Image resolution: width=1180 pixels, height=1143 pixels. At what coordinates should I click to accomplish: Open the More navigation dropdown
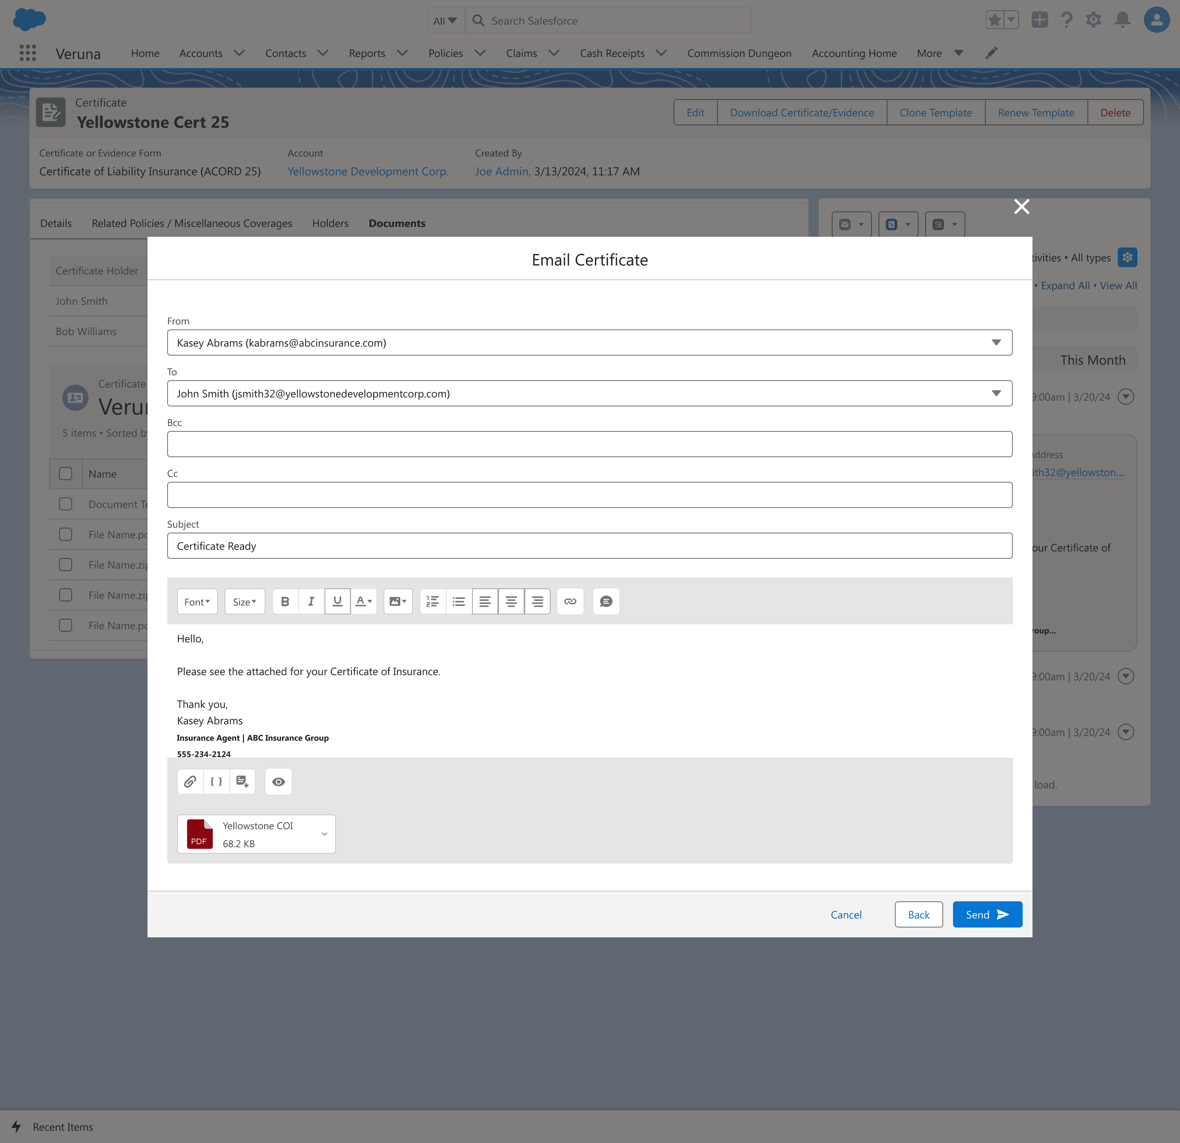(940, 53)
